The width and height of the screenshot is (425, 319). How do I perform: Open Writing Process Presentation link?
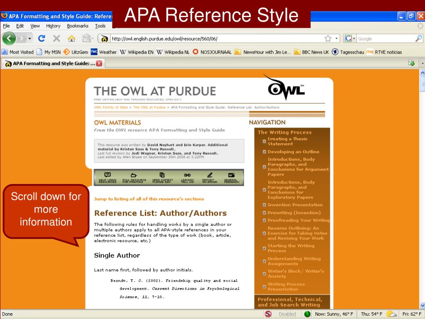click(286, 287)
